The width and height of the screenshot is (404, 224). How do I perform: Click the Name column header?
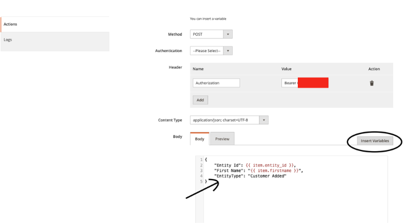[198, 69]
